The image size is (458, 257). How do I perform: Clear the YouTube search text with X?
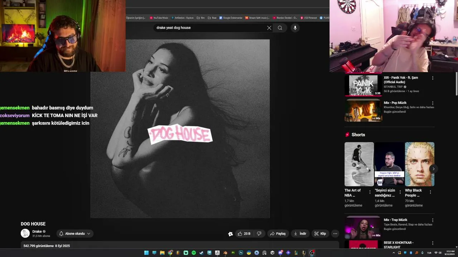[269, 28]
